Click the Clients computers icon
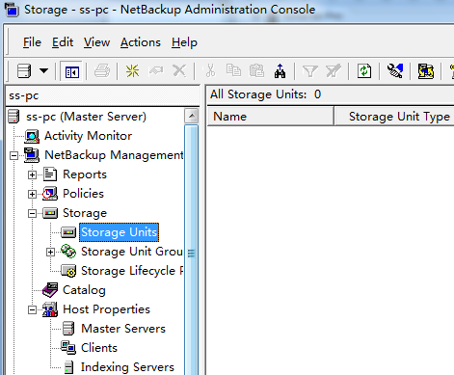Viewport: 454px width, 375px height. pyautogui.click(x=68, y=348)
